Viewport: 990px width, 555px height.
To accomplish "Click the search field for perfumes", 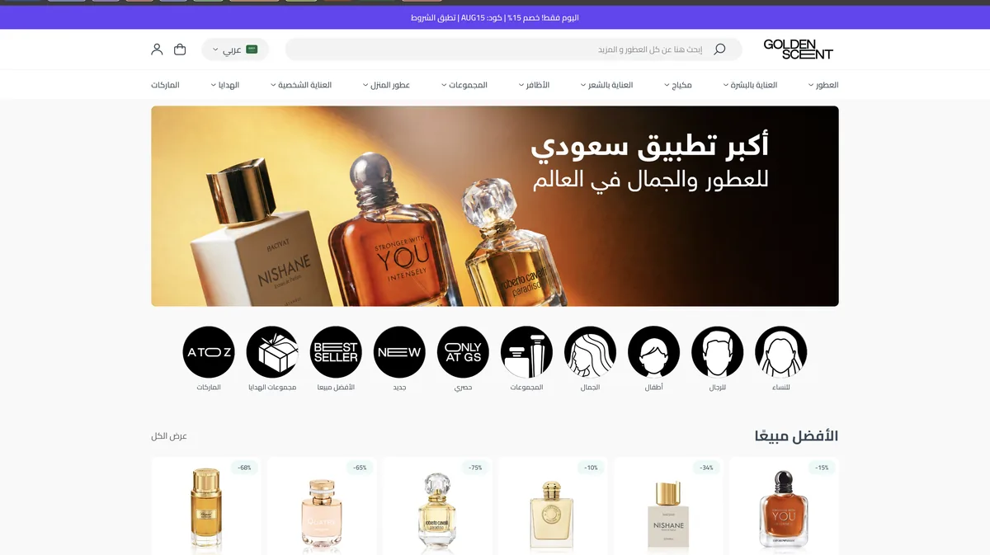I will point(513,49).
